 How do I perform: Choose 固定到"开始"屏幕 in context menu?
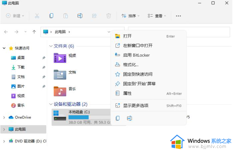(x=148, y=84)
